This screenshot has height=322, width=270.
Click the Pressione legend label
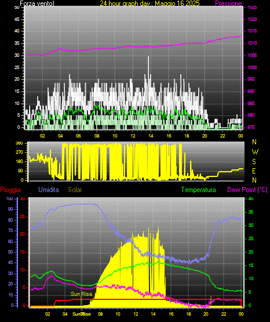(x=228, y=3)
